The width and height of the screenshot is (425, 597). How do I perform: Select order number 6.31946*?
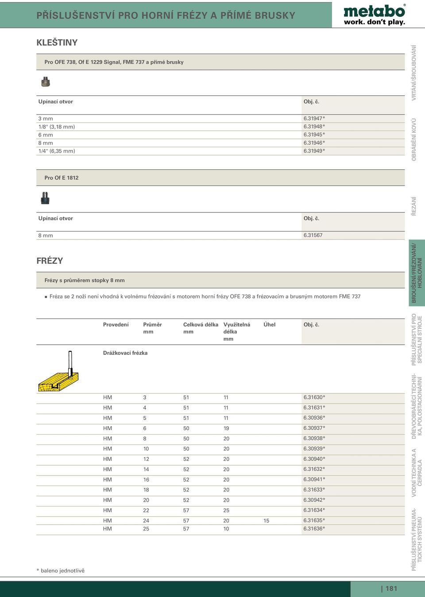point(314,143)
